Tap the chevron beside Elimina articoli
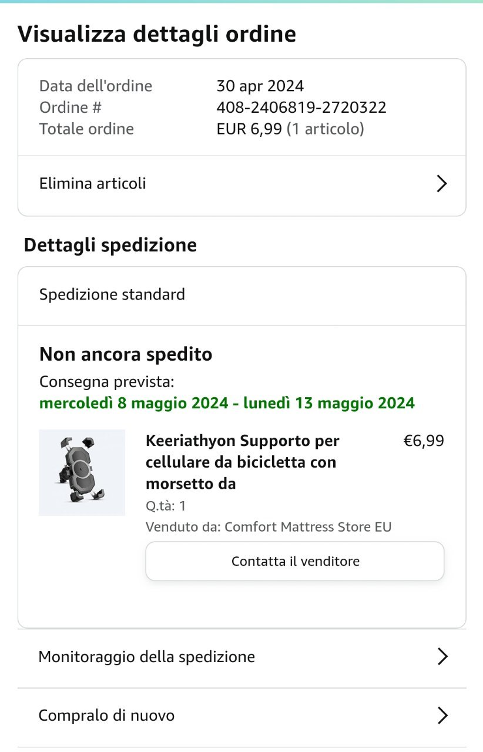 pos(442,184)
